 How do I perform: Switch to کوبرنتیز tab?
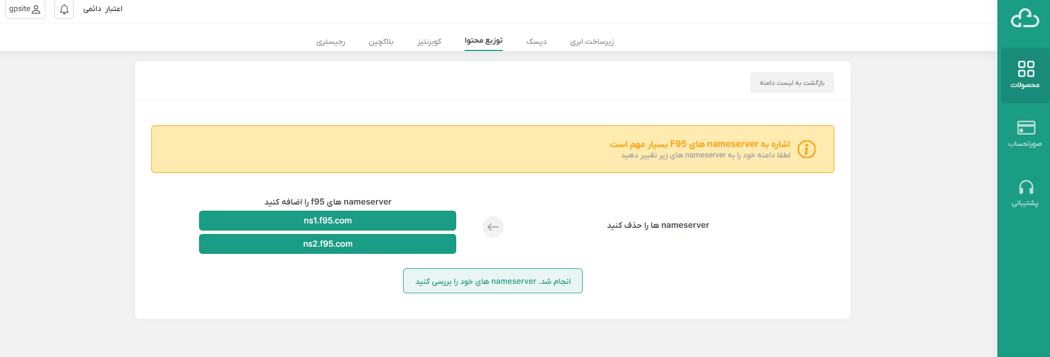pyautogui.click(x=429, y=42)
